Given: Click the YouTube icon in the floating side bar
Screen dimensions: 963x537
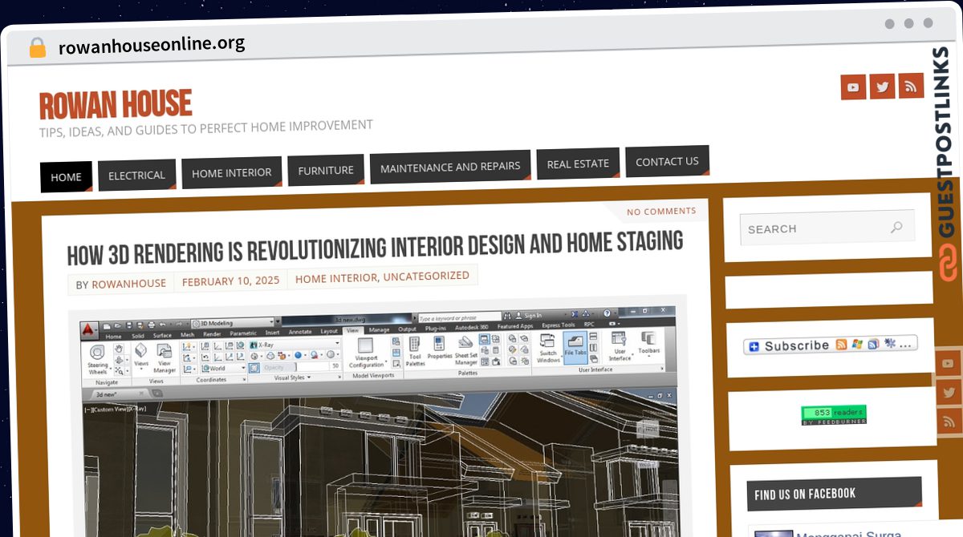Looking at the screenshot, I should click(x=948, y=365).
